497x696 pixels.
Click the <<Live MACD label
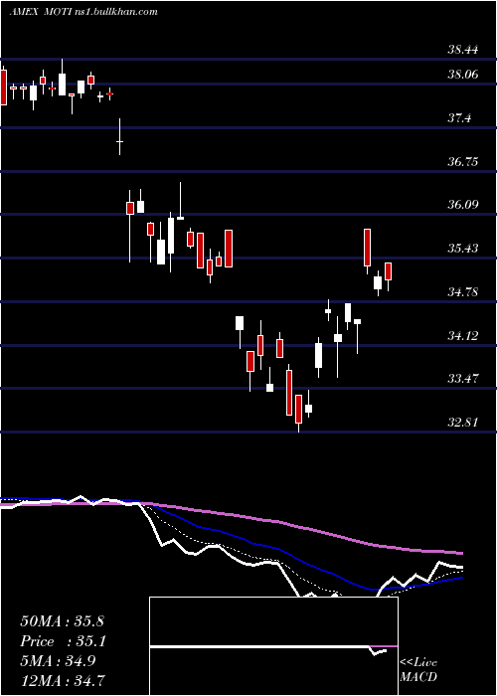418,670
